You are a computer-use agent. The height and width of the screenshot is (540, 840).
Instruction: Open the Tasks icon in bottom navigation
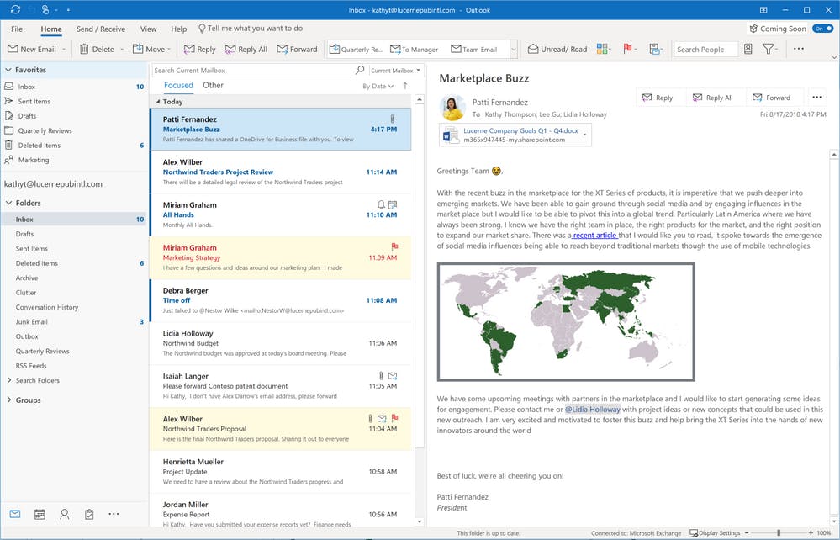click(x=88, y=514)
